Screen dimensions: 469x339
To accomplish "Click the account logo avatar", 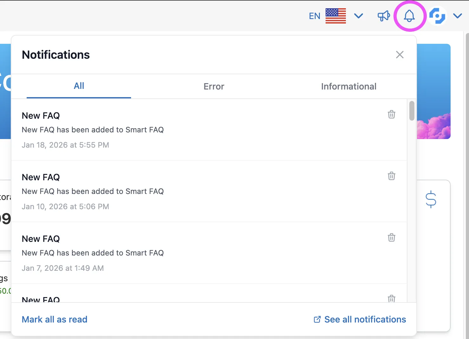I will pyautogui.click(x=437, y=16).
